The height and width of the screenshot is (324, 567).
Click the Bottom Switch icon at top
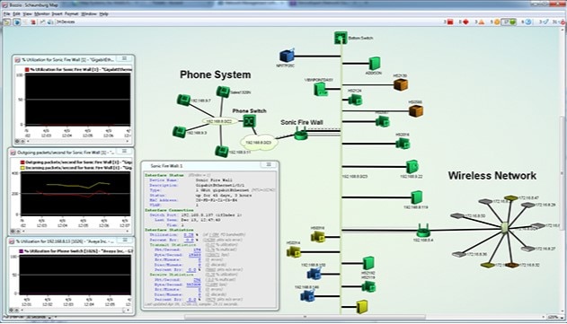coord(341,38)
